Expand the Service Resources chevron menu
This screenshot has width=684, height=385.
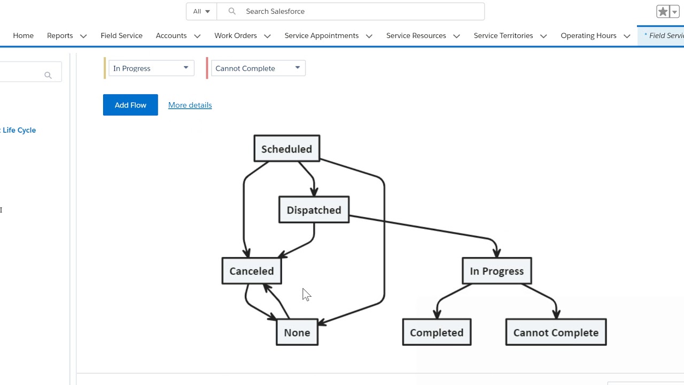tap(456, 36)
